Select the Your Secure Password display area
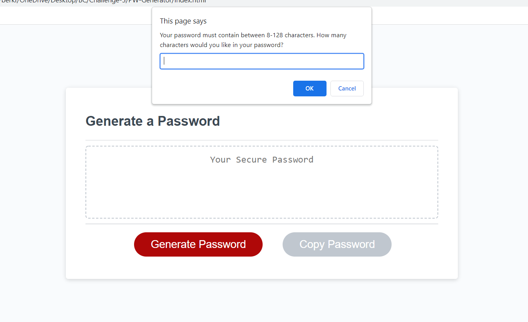 click(x=261, y=182)
